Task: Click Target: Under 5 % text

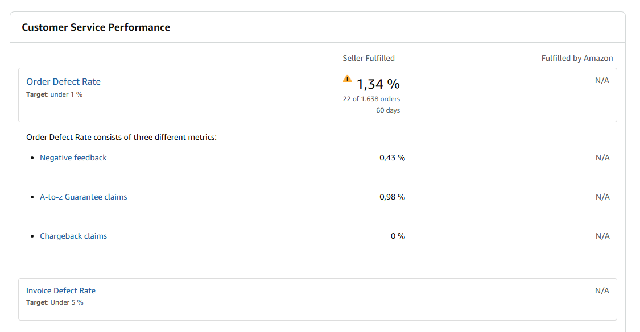Action: pos(55,302)
